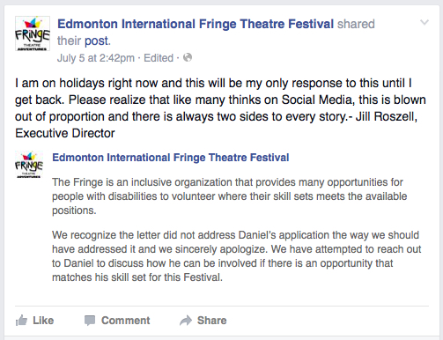Open the large Fringe logo profile picture
Image resolution: width=443 pixels, height=340 pixels.
click(33, 33)
